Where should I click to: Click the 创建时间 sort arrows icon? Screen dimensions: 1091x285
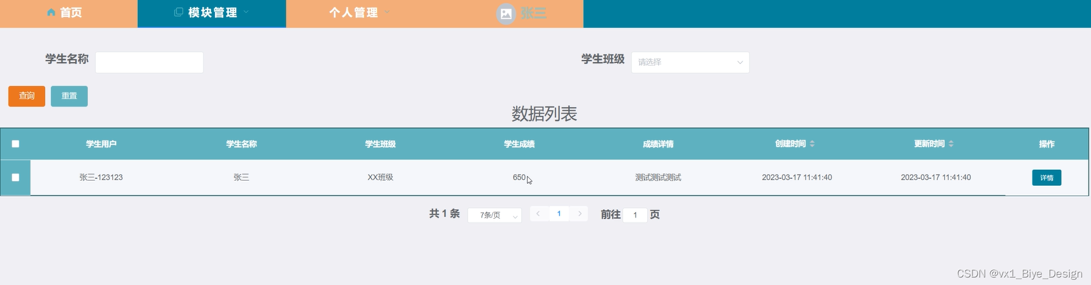812,144
